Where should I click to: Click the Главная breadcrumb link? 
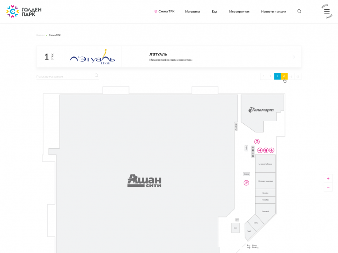(40, 35)
